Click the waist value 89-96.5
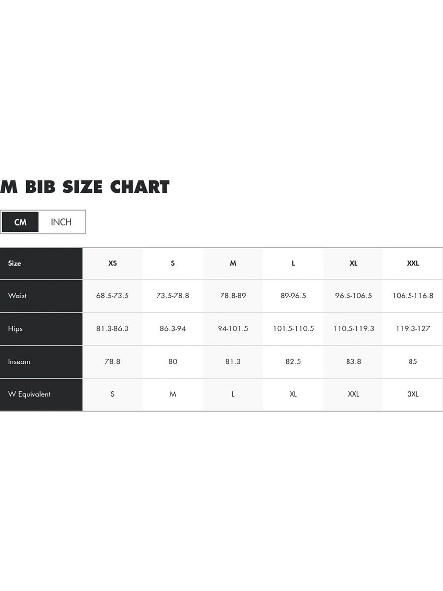This screenshot has height=591, width=443. (x=293, y=296)
